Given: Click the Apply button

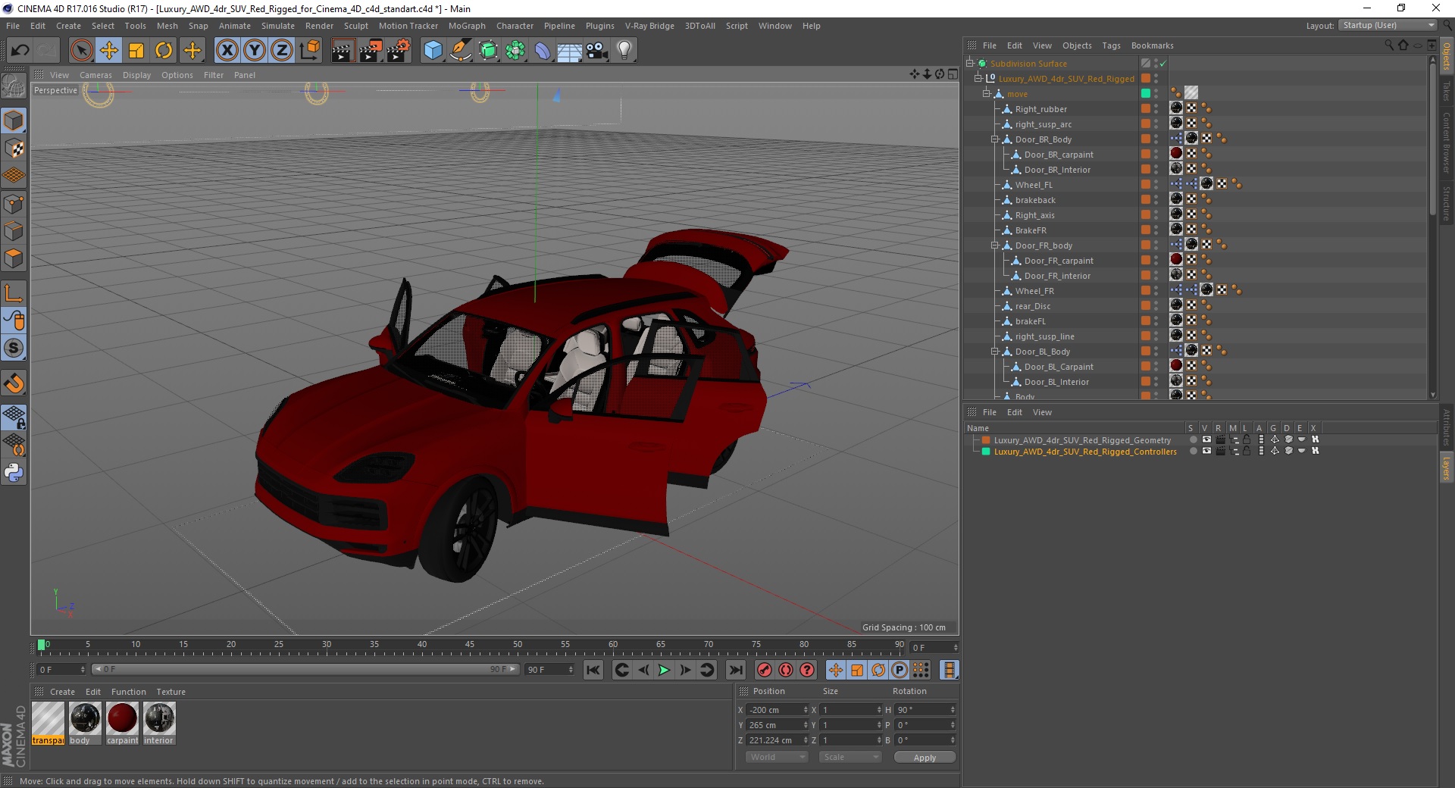Looking at the screenshot, I should [x=925, y=757].
